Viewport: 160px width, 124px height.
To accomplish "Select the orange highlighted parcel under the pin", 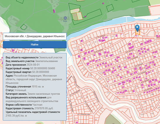I will tap(137, 32).
